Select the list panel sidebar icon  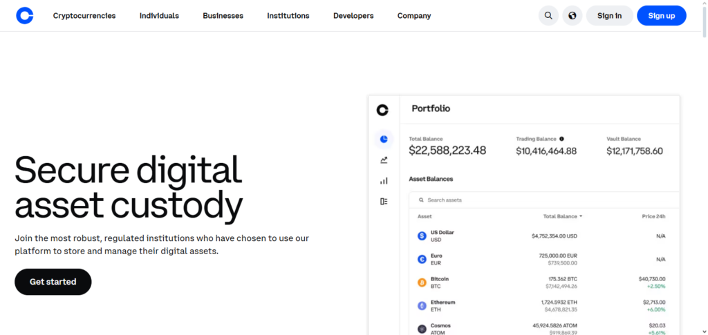coord(384,201)
